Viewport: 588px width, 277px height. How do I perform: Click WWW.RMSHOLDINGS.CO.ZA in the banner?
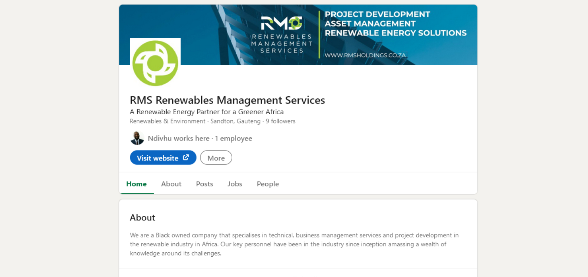[365, 55]
